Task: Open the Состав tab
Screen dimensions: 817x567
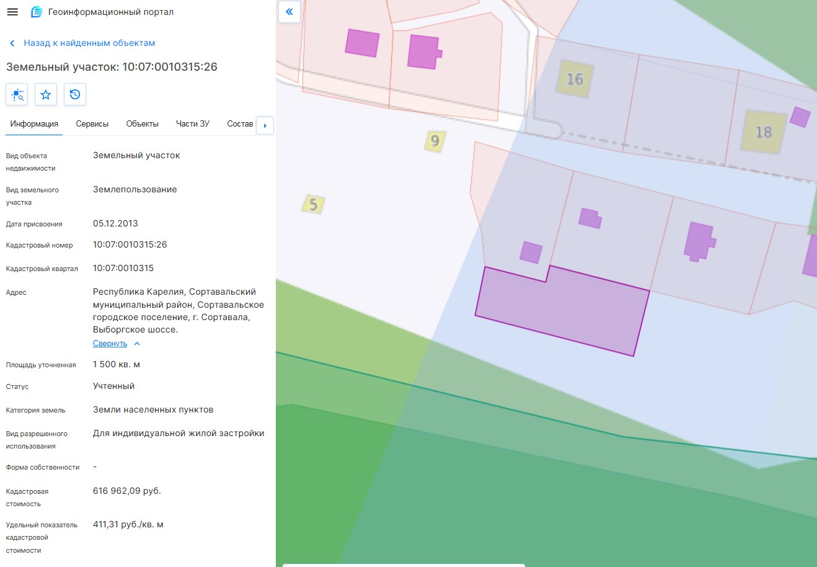Action: [240, 124]
